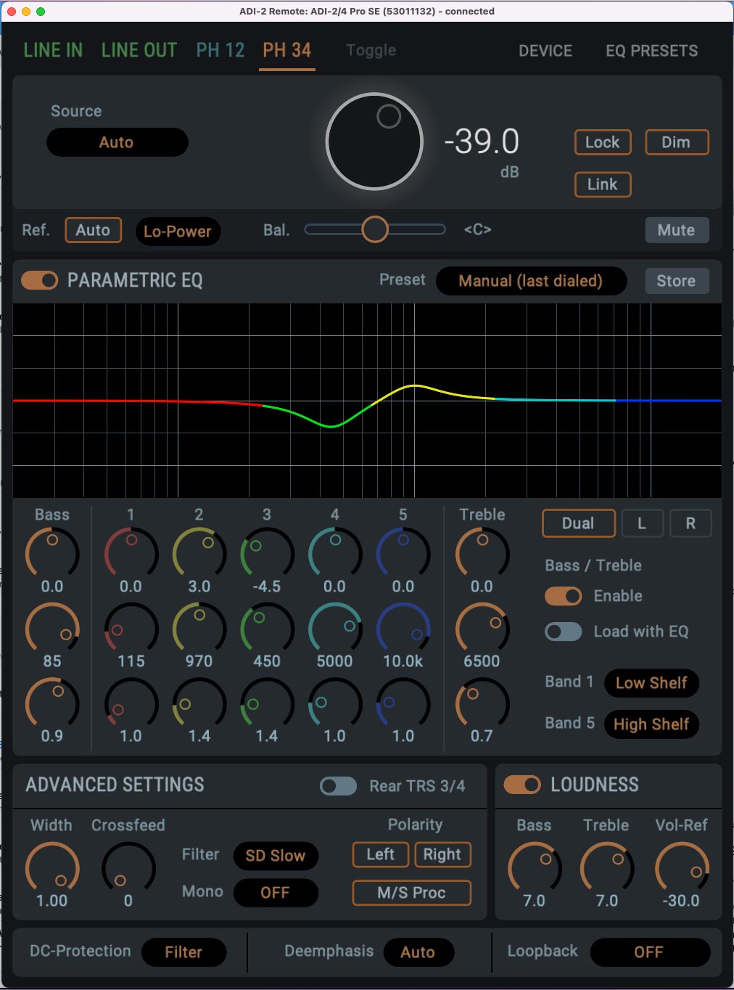Click band 3 gain knob at -4.5
The image size is (734, 990).
268,553
